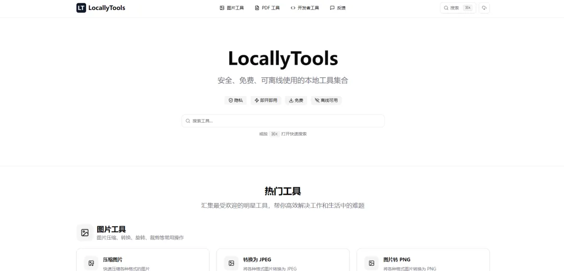Image resolution: width=564 pixels, height=271 pixels.
Task: Open the 开发者工具 menu
Action: click(x=304, y=8)
